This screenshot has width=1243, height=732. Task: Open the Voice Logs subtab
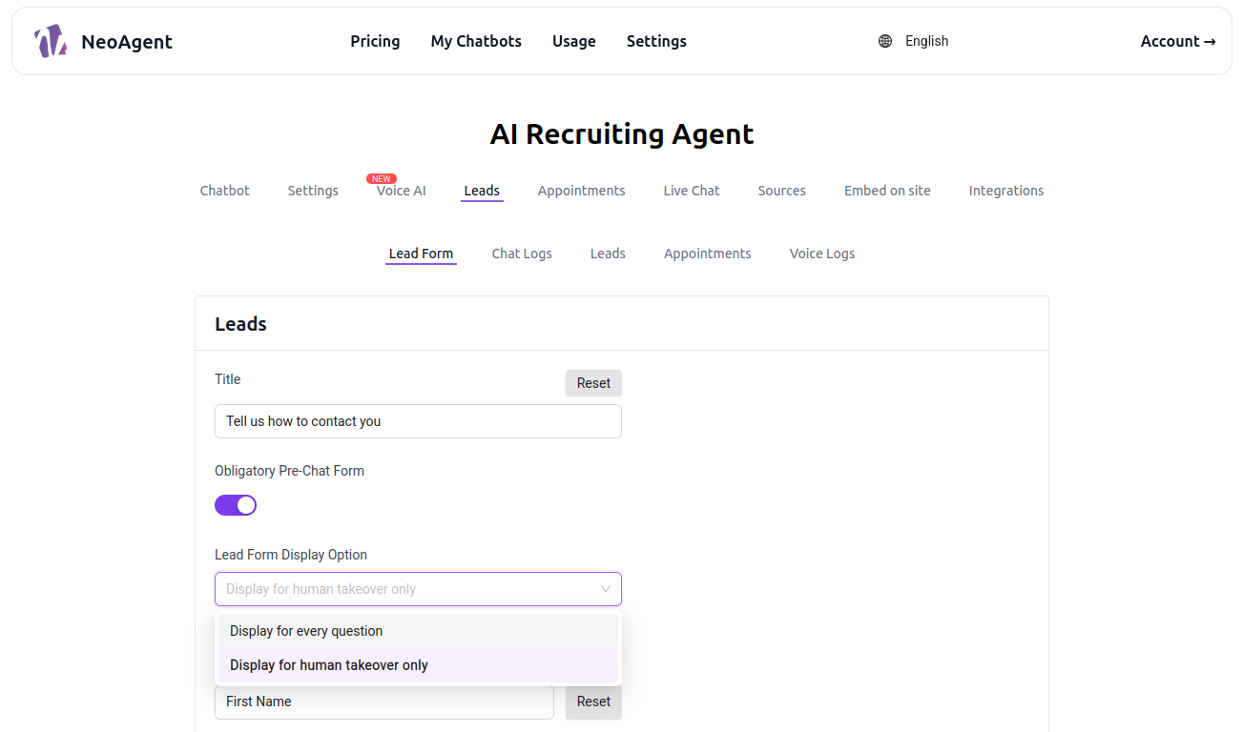(821, 254)
